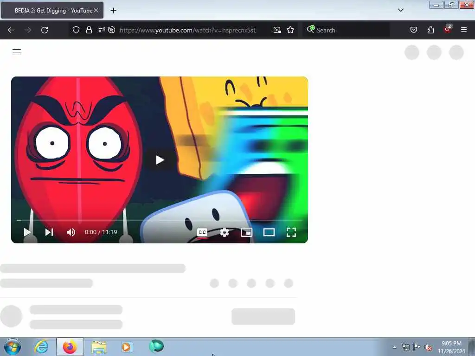The width and height of the screenshot is (475, 356).
Task: Click the Show desktop strip
Action: (472, 347)
